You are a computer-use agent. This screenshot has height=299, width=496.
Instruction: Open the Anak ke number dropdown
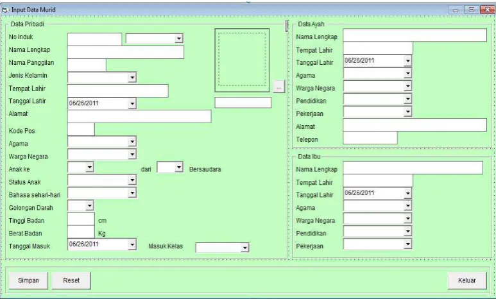pyautogui.click(x=90, y=167)
